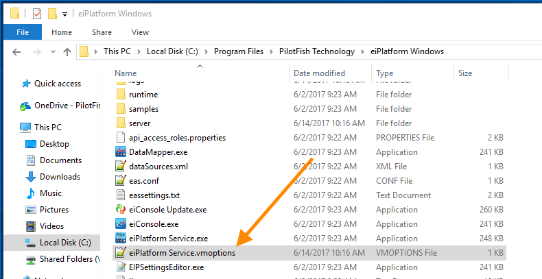Click the Music note icon
Viewport: 542px width, 279px height.
click(31, 193)
